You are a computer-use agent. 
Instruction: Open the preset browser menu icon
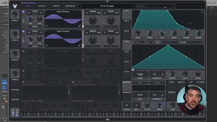coord(142,6)
